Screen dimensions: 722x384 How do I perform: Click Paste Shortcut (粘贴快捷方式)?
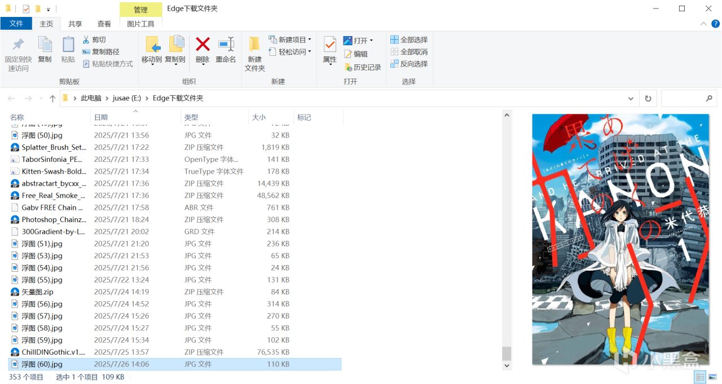tap(108, 64)
